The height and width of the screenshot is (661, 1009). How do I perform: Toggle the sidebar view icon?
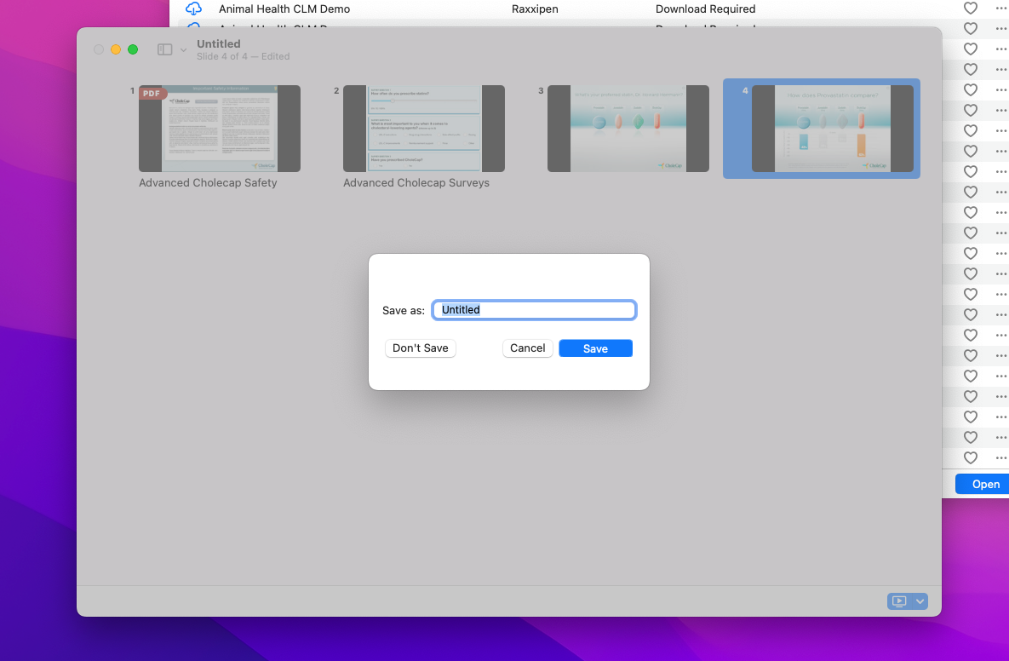(x=165, y=50)
